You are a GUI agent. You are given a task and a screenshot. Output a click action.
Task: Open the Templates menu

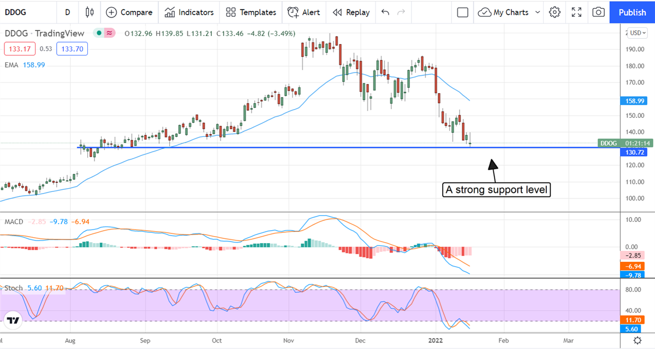[251, 12]
